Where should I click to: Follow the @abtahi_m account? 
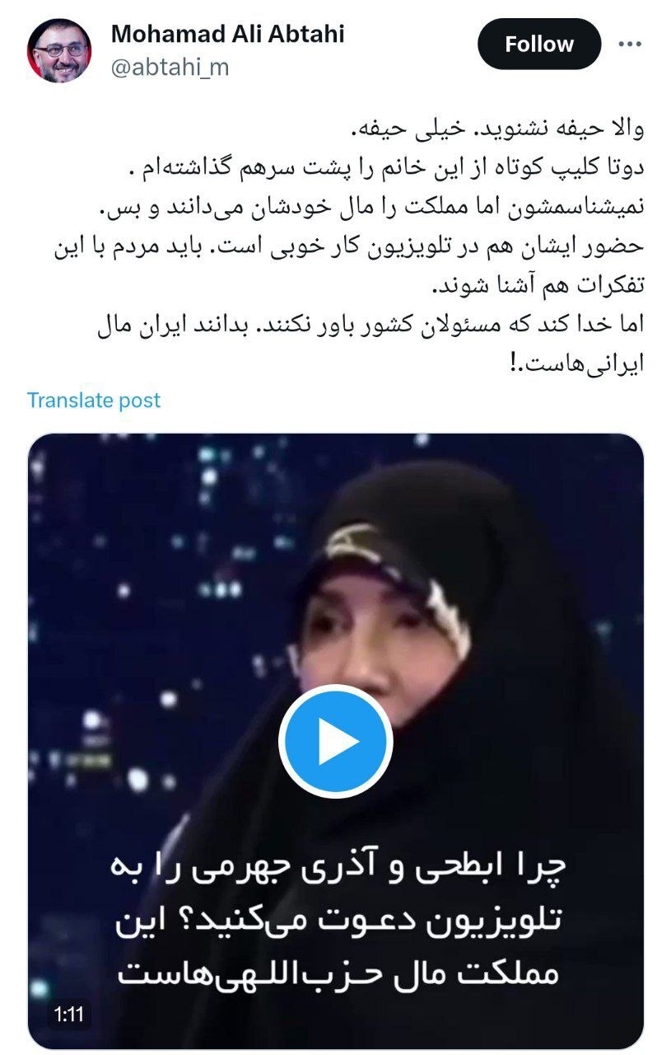coord(539,44)
